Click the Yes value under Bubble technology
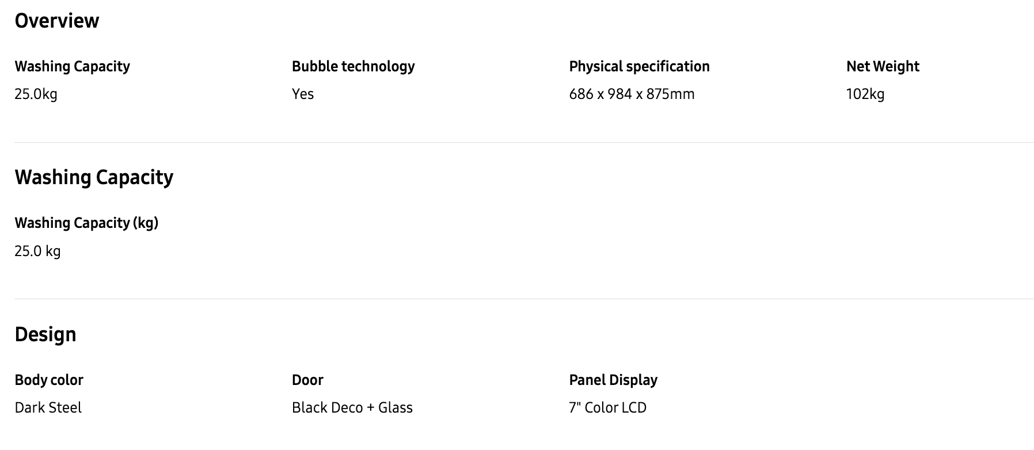 coord(303,94)
